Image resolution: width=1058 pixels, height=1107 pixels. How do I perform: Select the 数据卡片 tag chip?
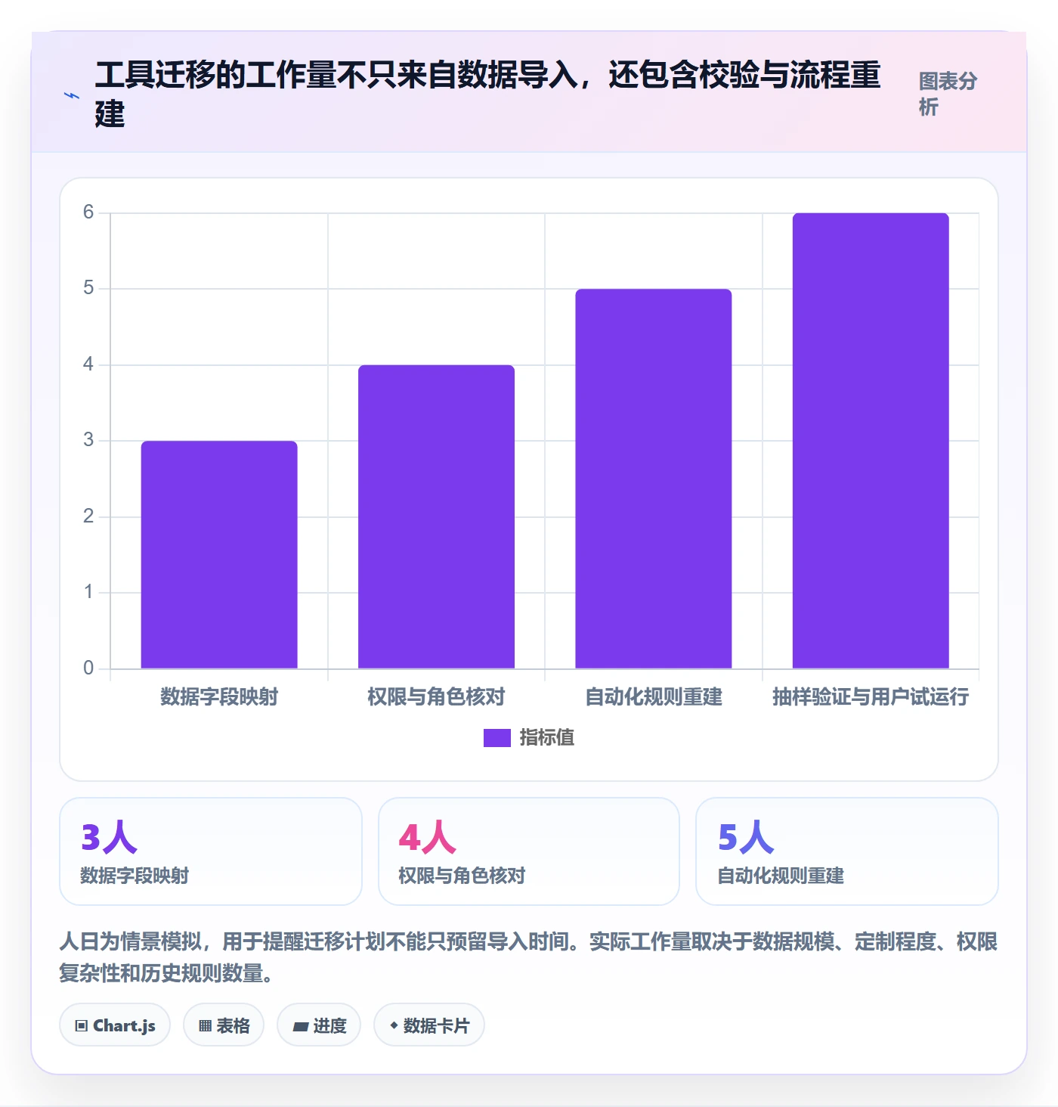click(x=429, y=1025)
